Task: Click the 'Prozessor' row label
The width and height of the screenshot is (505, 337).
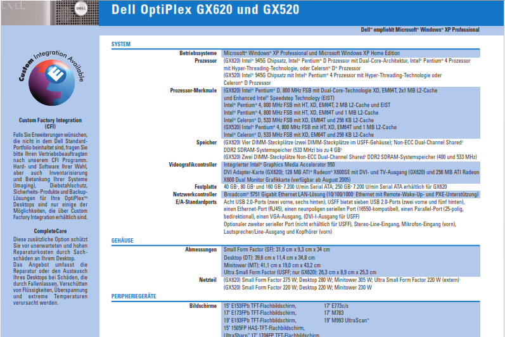Action: pos(205,61)
